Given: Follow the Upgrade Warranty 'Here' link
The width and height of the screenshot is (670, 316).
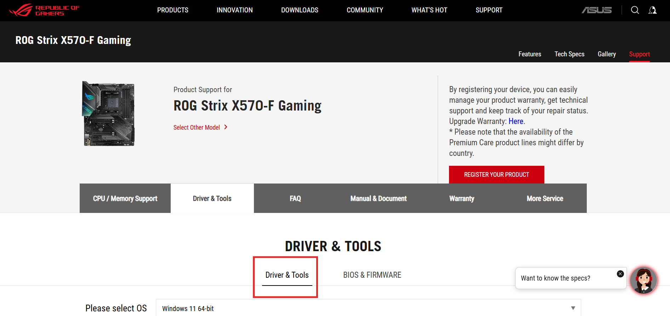Looking at the screenshot, I should click(x=516, y=122).
